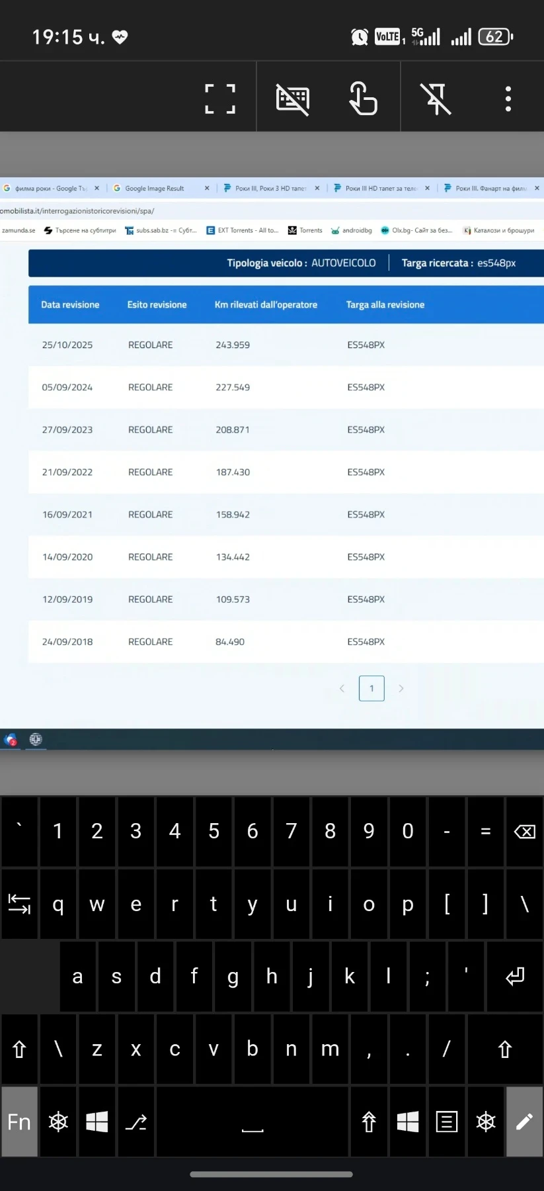Viewport: 544px width, 1191px height.
Task: Select the 243.959 km value
Action: pyautogui.click(x=233, y=345)
